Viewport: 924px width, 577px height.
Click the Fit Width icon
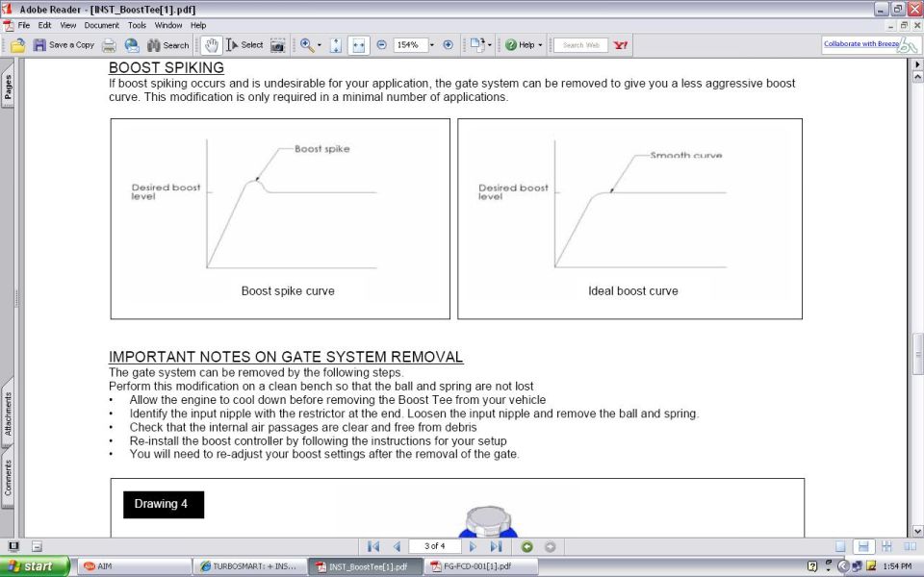tap(358, 45)
